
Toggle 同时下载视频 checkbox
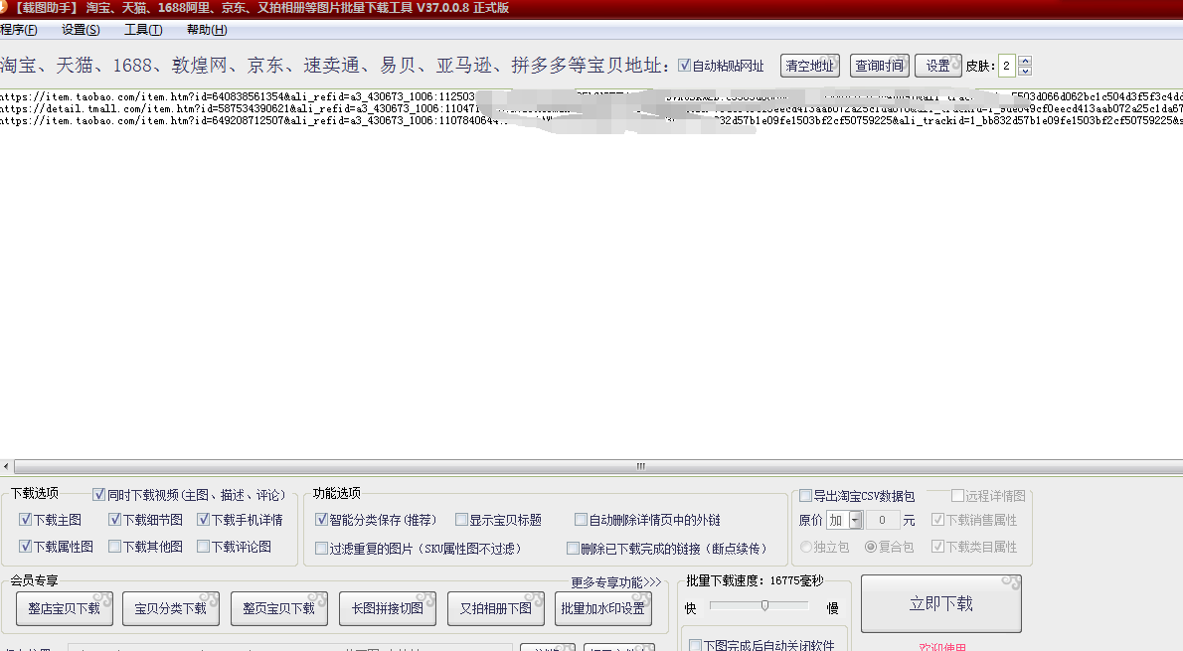pyautogui.click(x=98, y=495)
